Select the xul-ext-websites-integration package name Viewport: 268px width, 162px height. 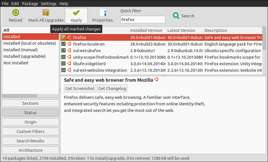point(100,70)
